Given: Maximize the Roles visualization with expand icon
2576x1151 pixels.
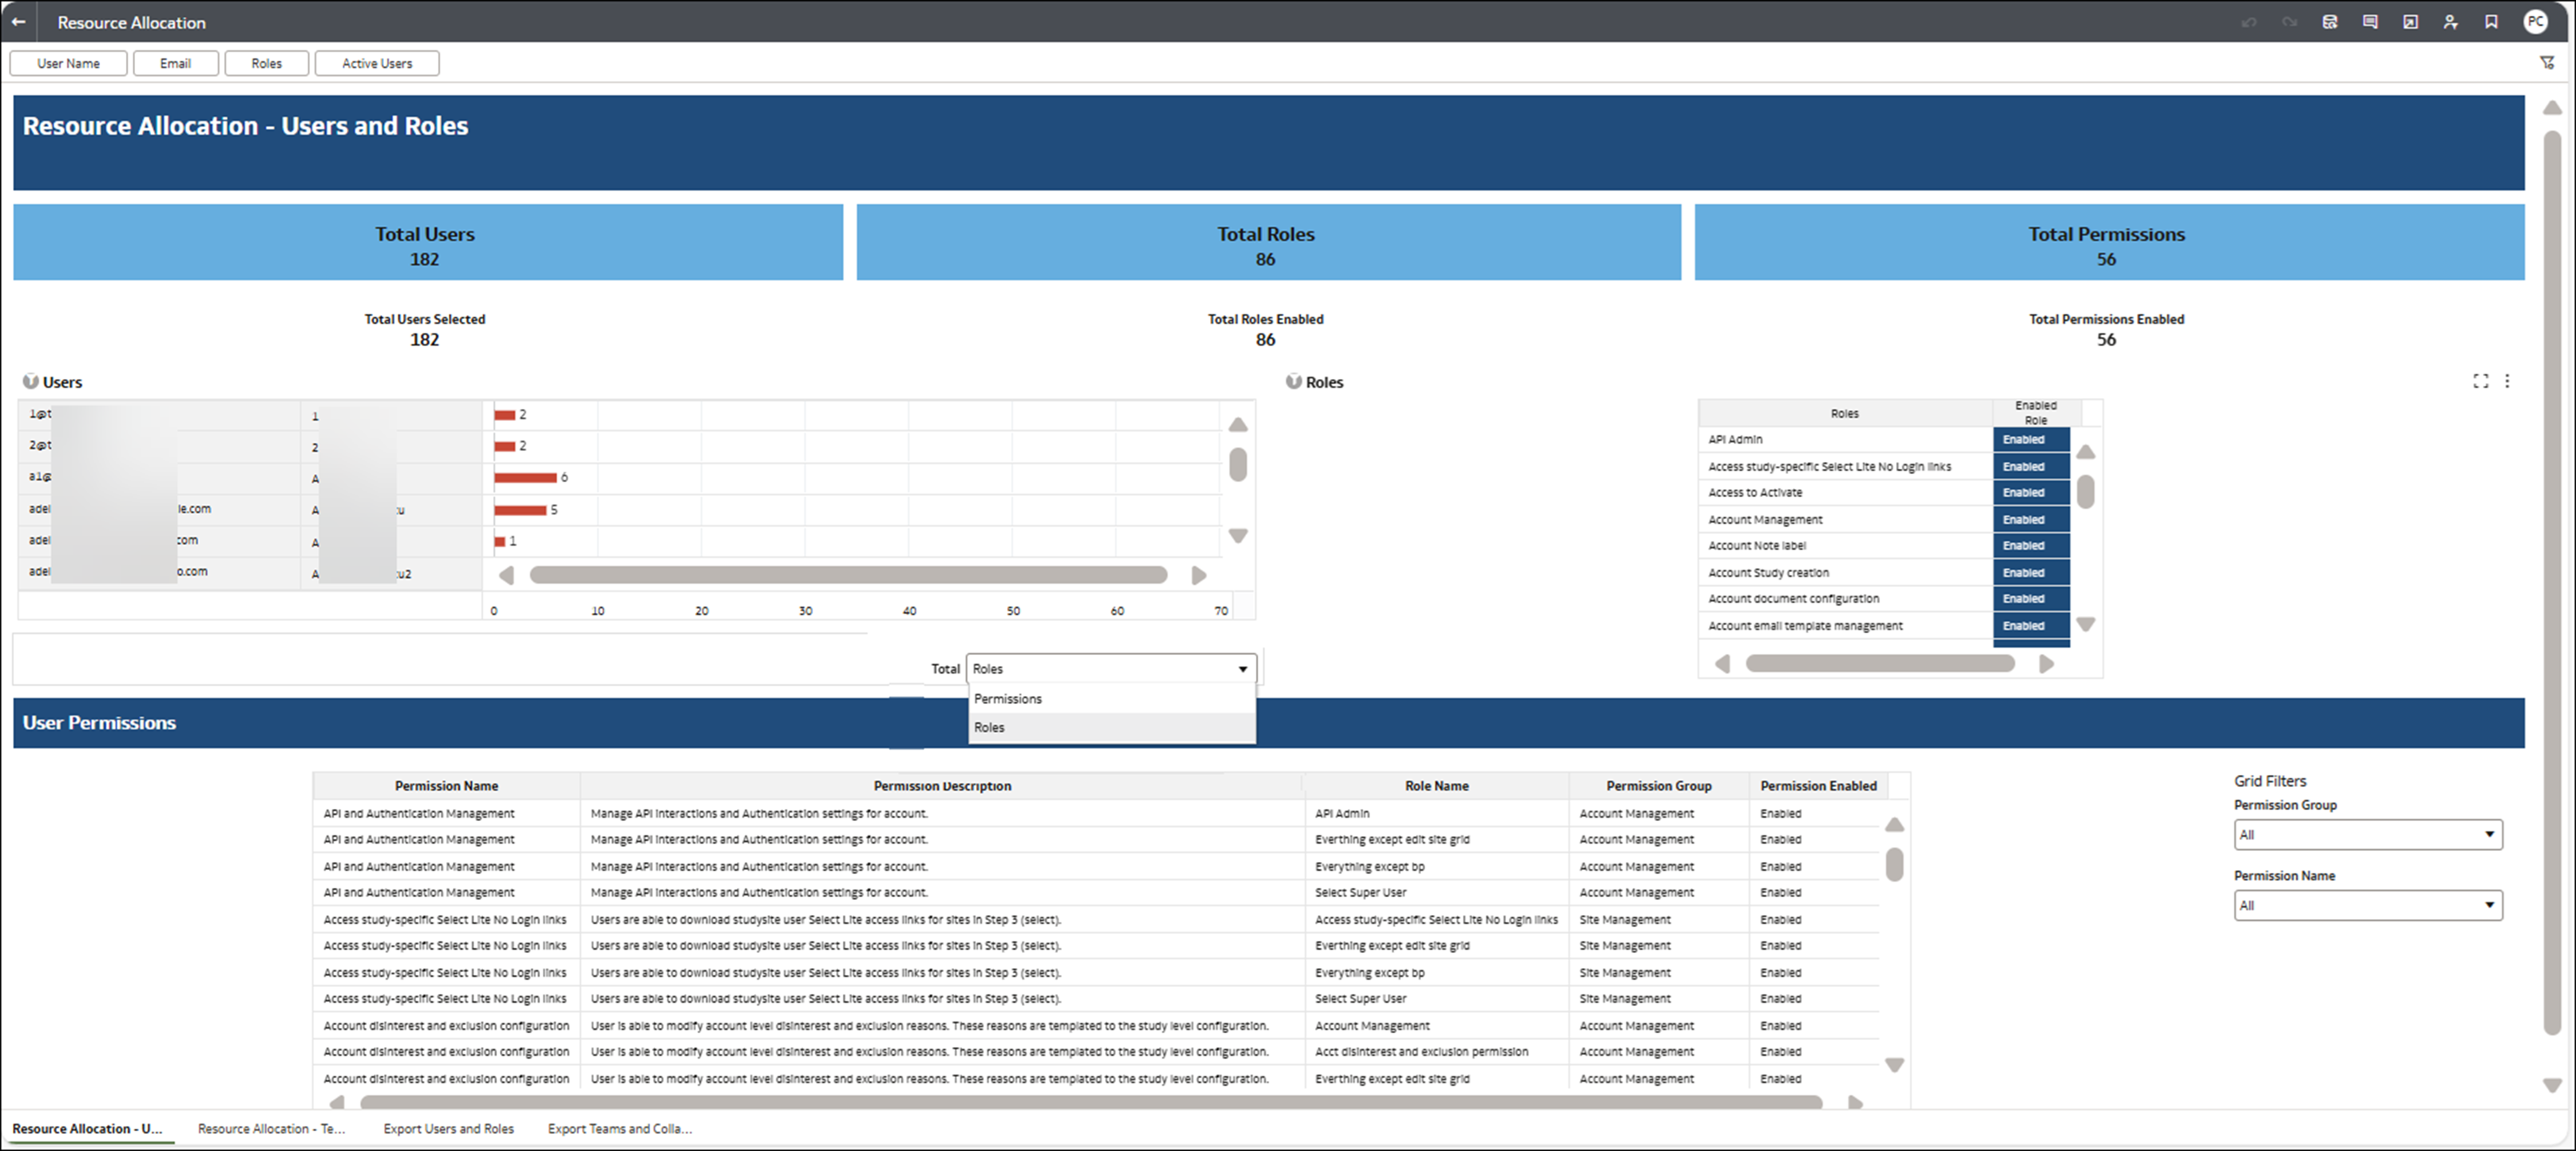Looking at the screenshot, I should pyautogui.click(x=2480, y=381).
